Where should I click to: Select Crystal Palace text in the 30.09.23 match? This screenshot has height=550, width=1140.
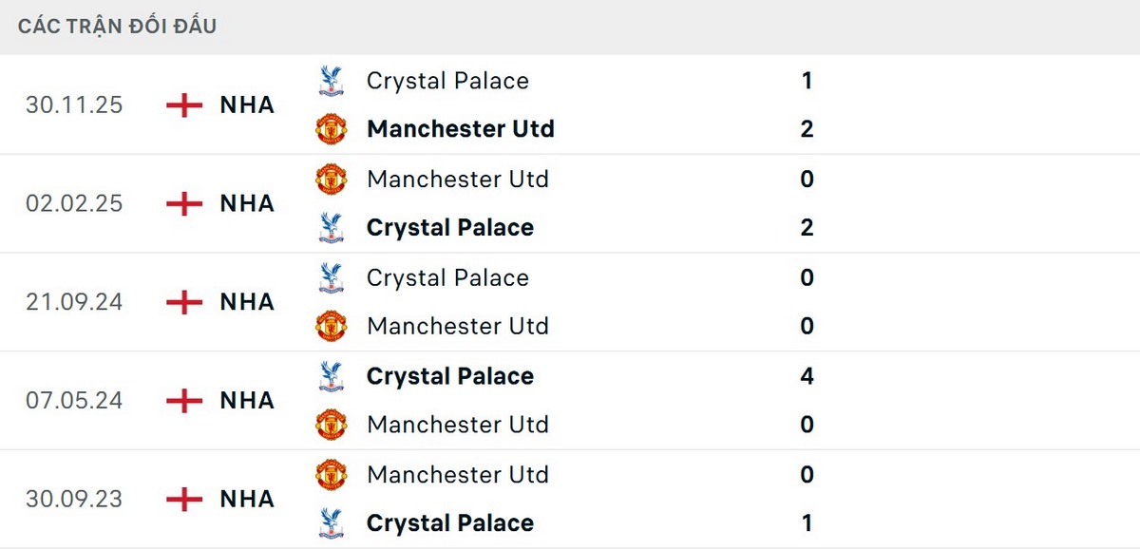click(449, 522)
